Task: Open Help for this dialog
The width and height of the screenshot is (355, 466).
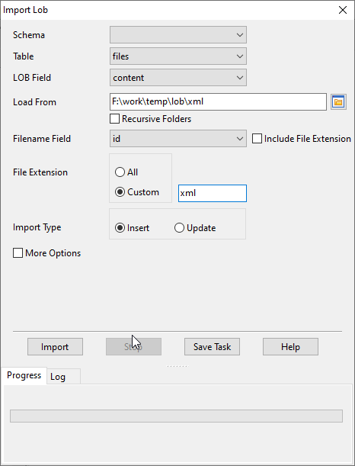Action: [290, 346]
